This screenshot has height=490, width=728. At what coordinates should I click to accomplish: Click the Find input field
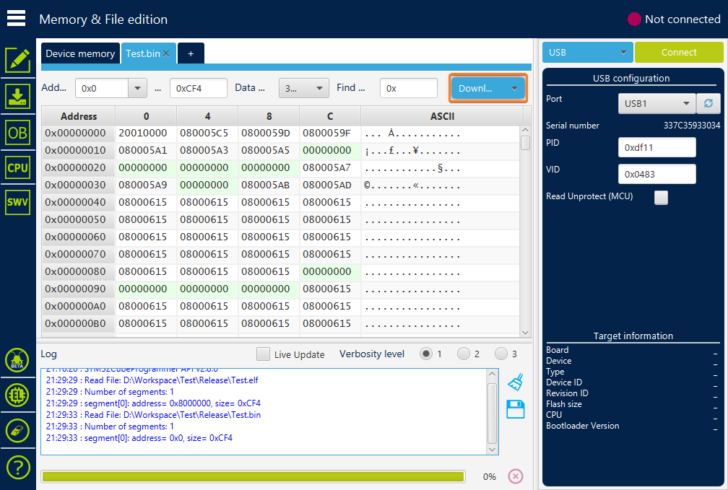pos(409,88)
